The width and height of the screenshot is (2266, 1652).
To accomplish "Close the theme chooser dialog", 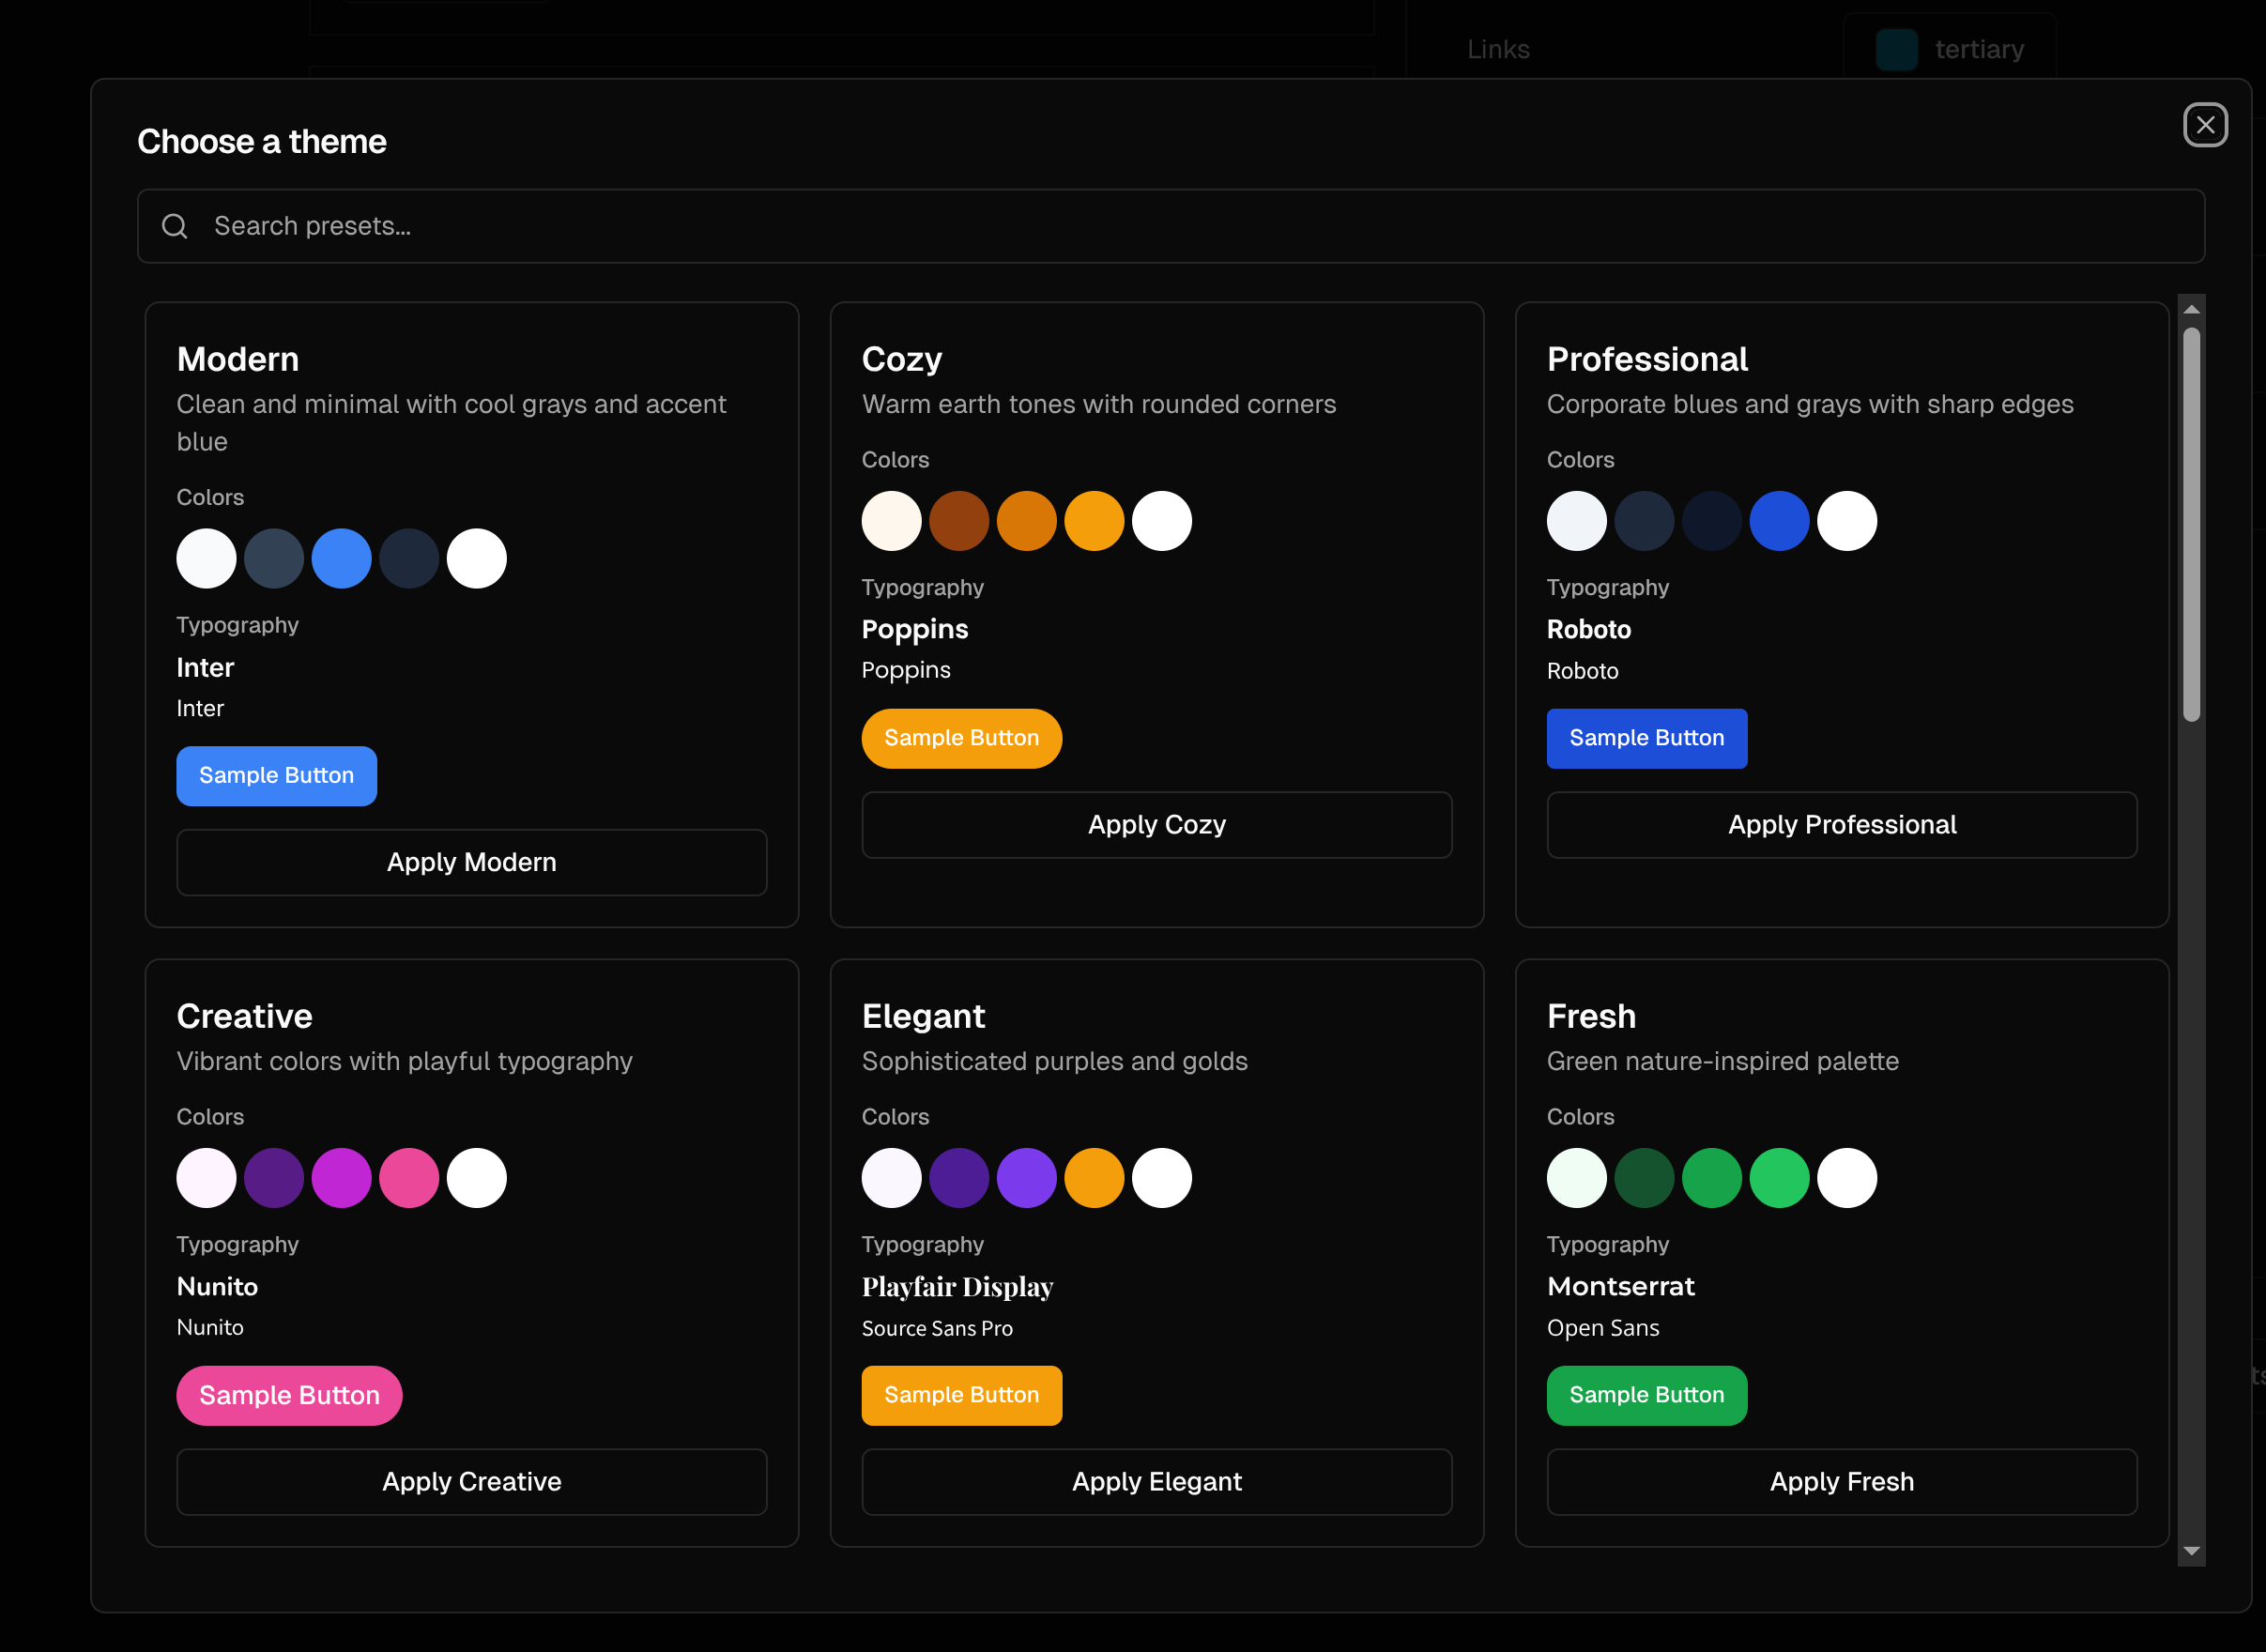I will click(x=2204, y=125).
